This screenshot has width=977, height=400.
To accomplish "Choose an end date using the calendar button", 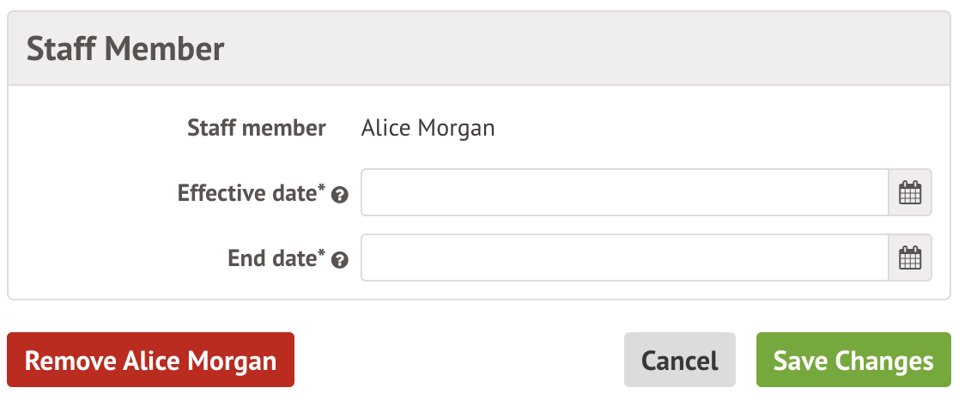I will (x=909, y=258).
